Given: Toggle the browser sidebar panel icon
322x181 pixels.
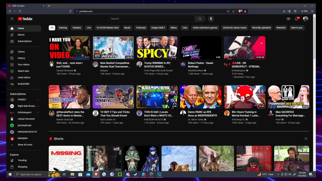Looking at the screenshot, I should [x=289, y=11].
